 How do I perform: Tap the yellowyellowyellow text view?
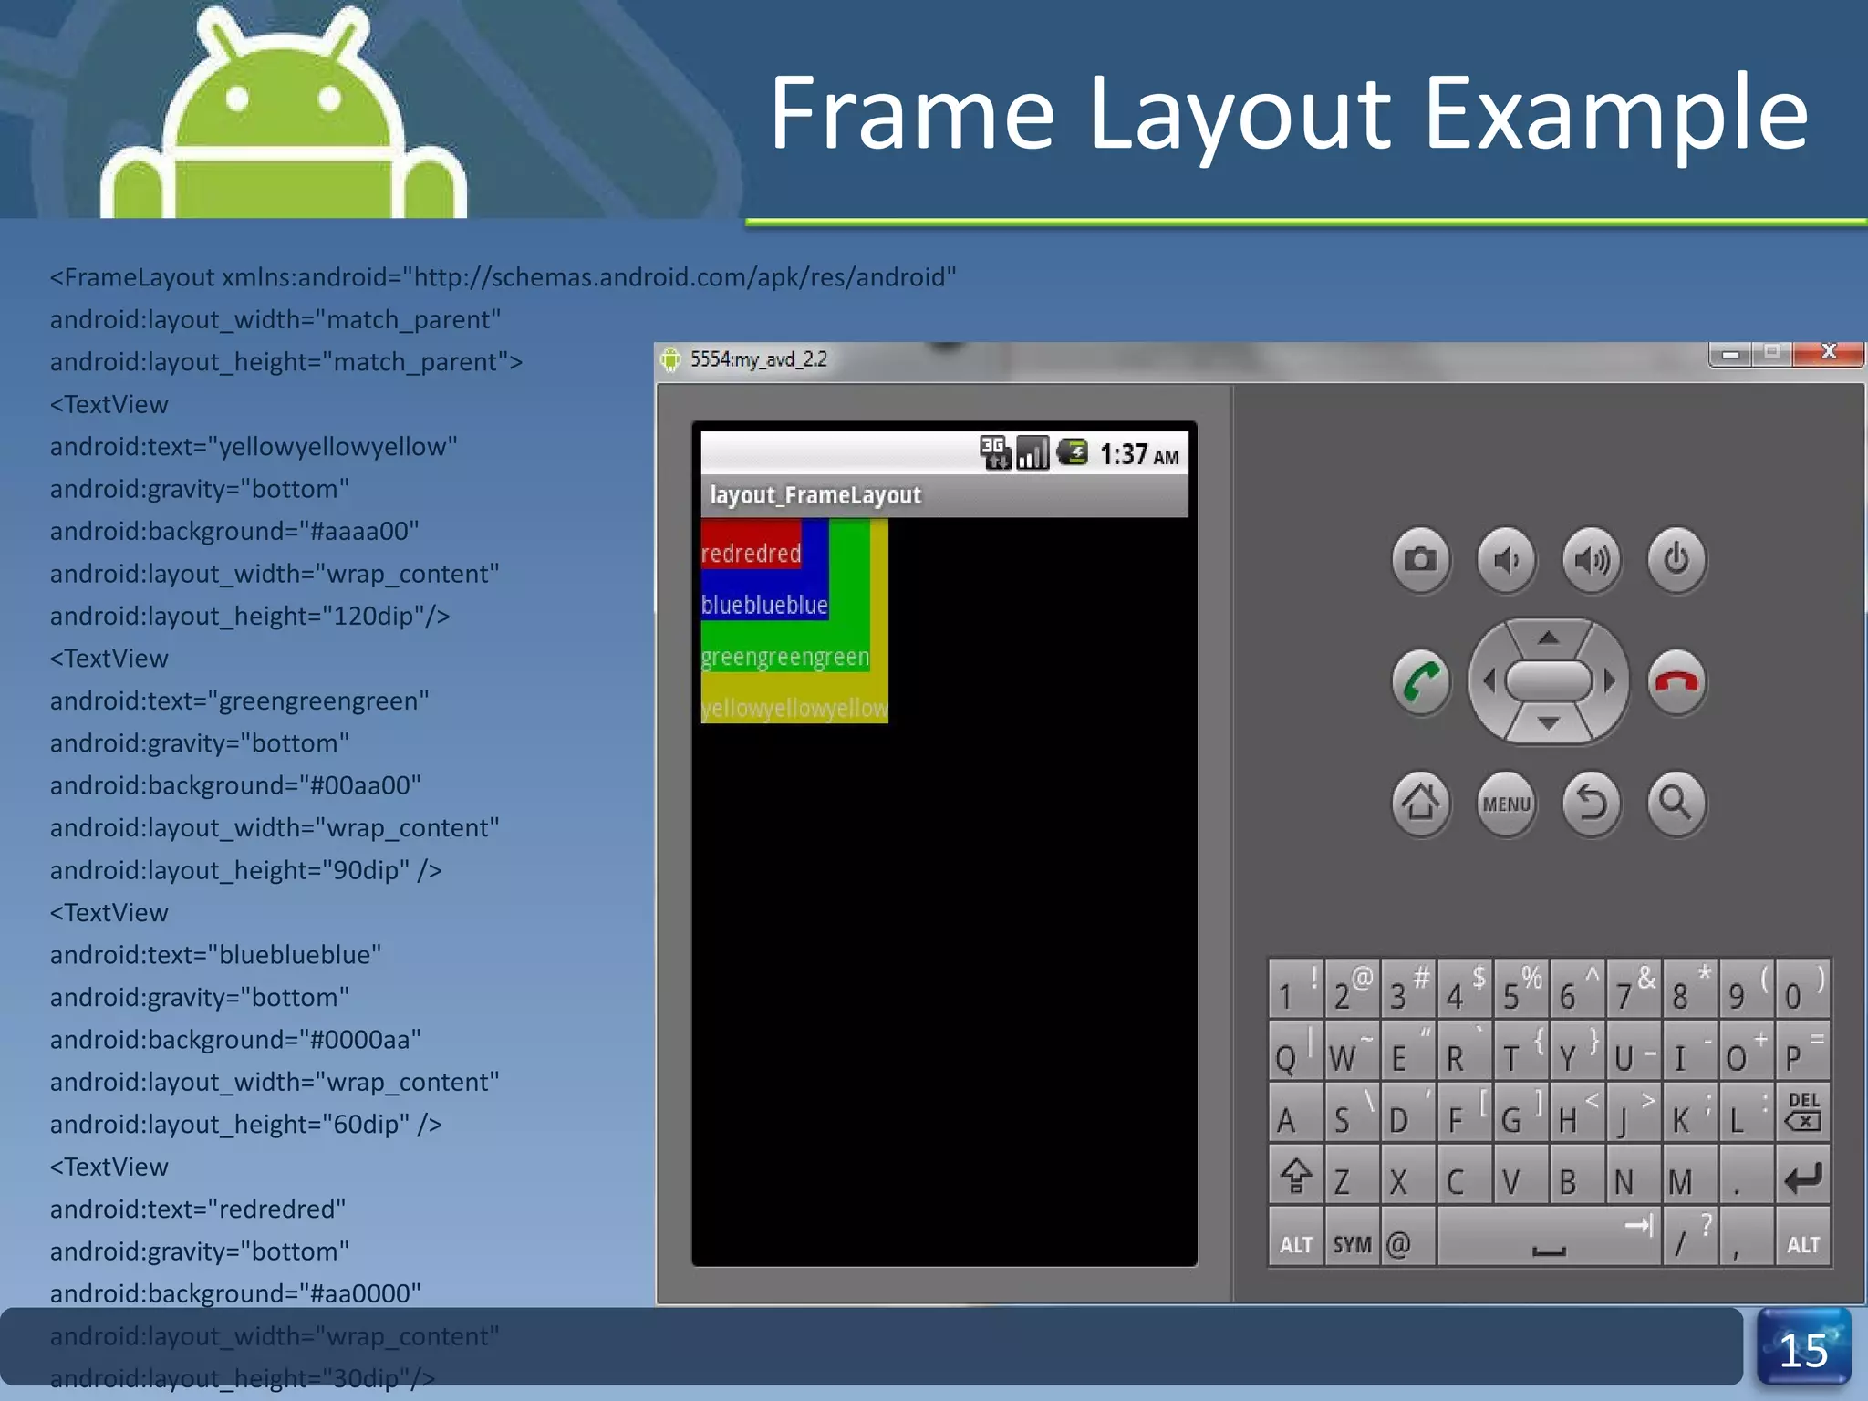pyautogui.click(x=794, y=707)
